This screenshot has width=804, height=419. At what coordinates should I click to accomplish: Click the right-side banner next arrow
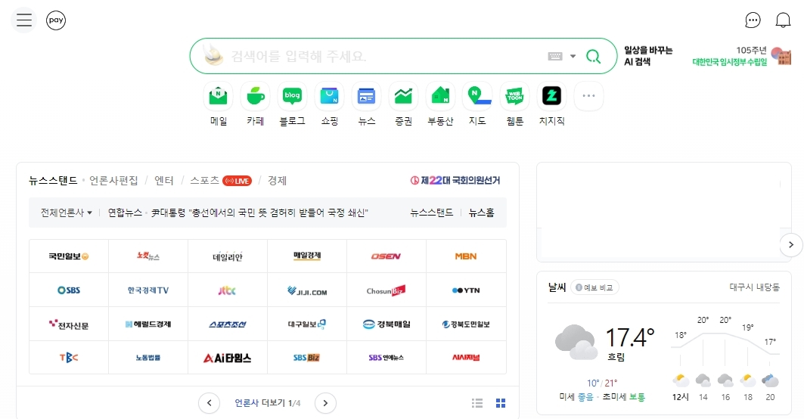click(x=790, y=244)
